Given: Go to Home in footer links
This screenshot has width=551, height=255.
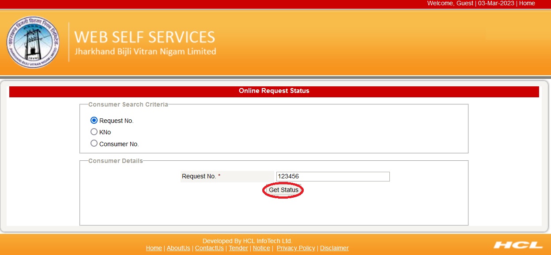Looking at the screenshot, I should 154,248.
